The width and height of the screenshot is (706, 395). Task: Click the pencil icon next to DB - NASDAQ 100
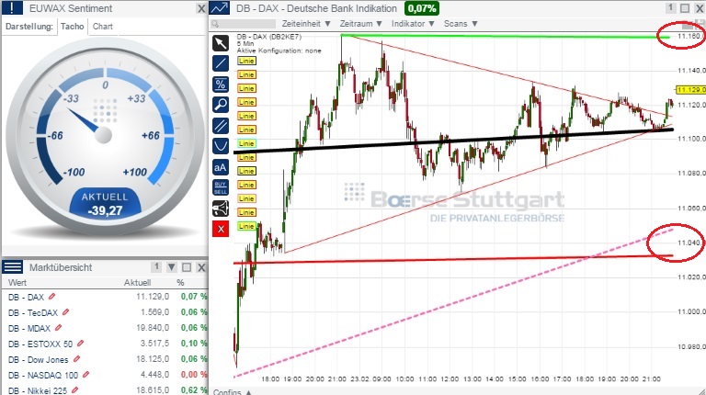point(86,374)
